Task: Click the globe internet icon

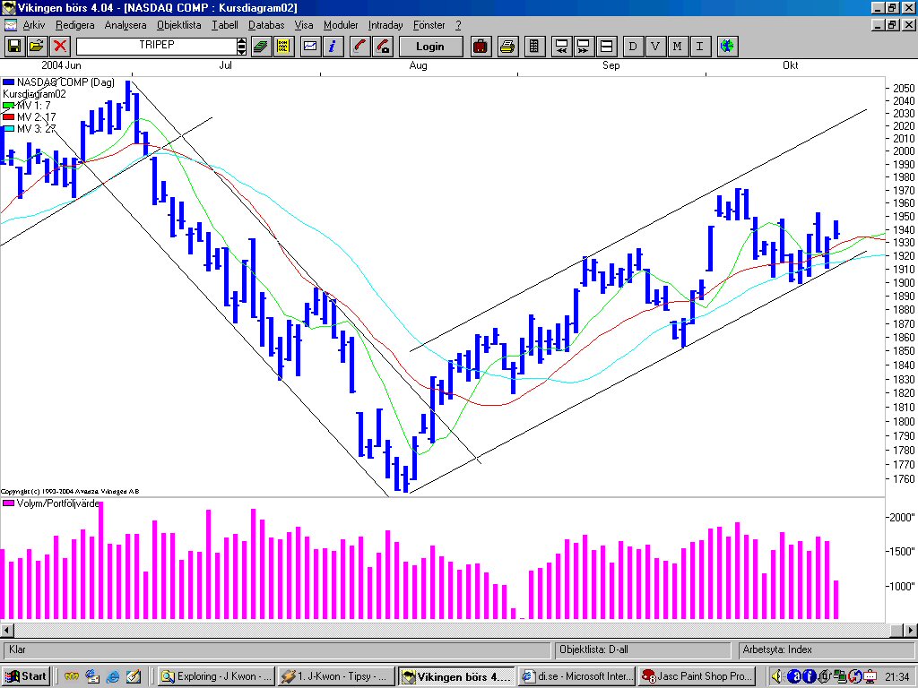Action: (x=727, y=47)
